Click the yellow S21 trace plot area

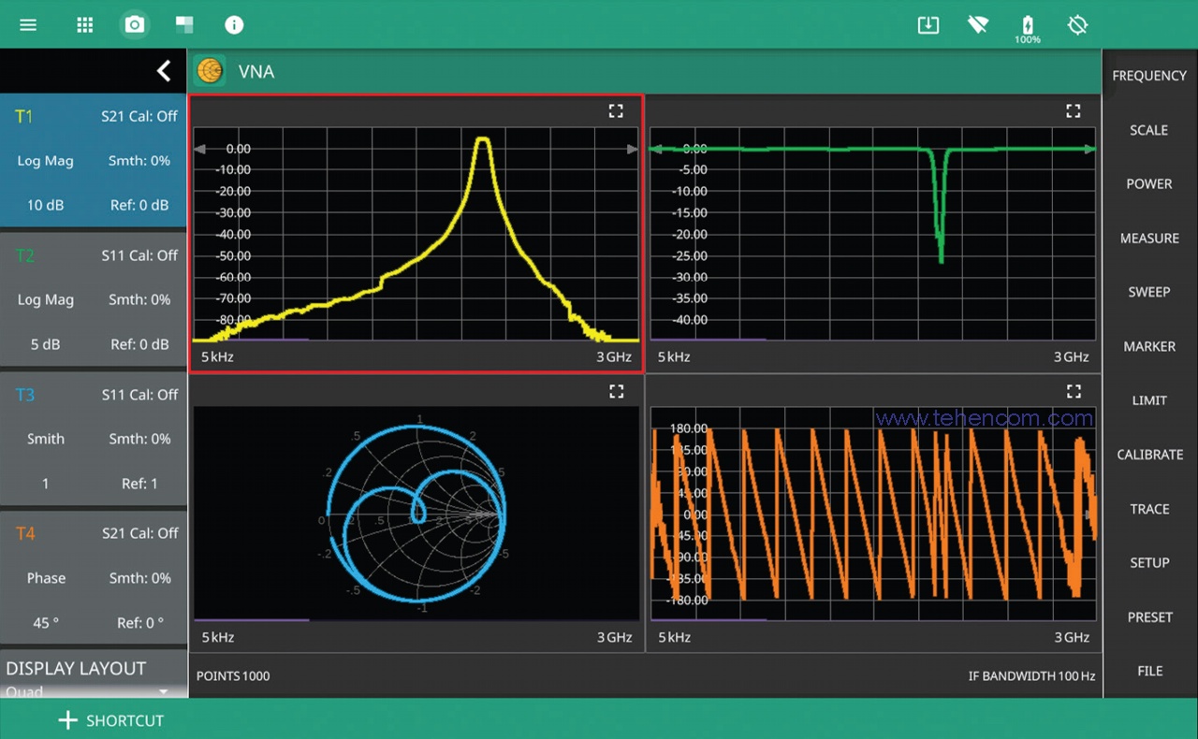pos(416,234)
